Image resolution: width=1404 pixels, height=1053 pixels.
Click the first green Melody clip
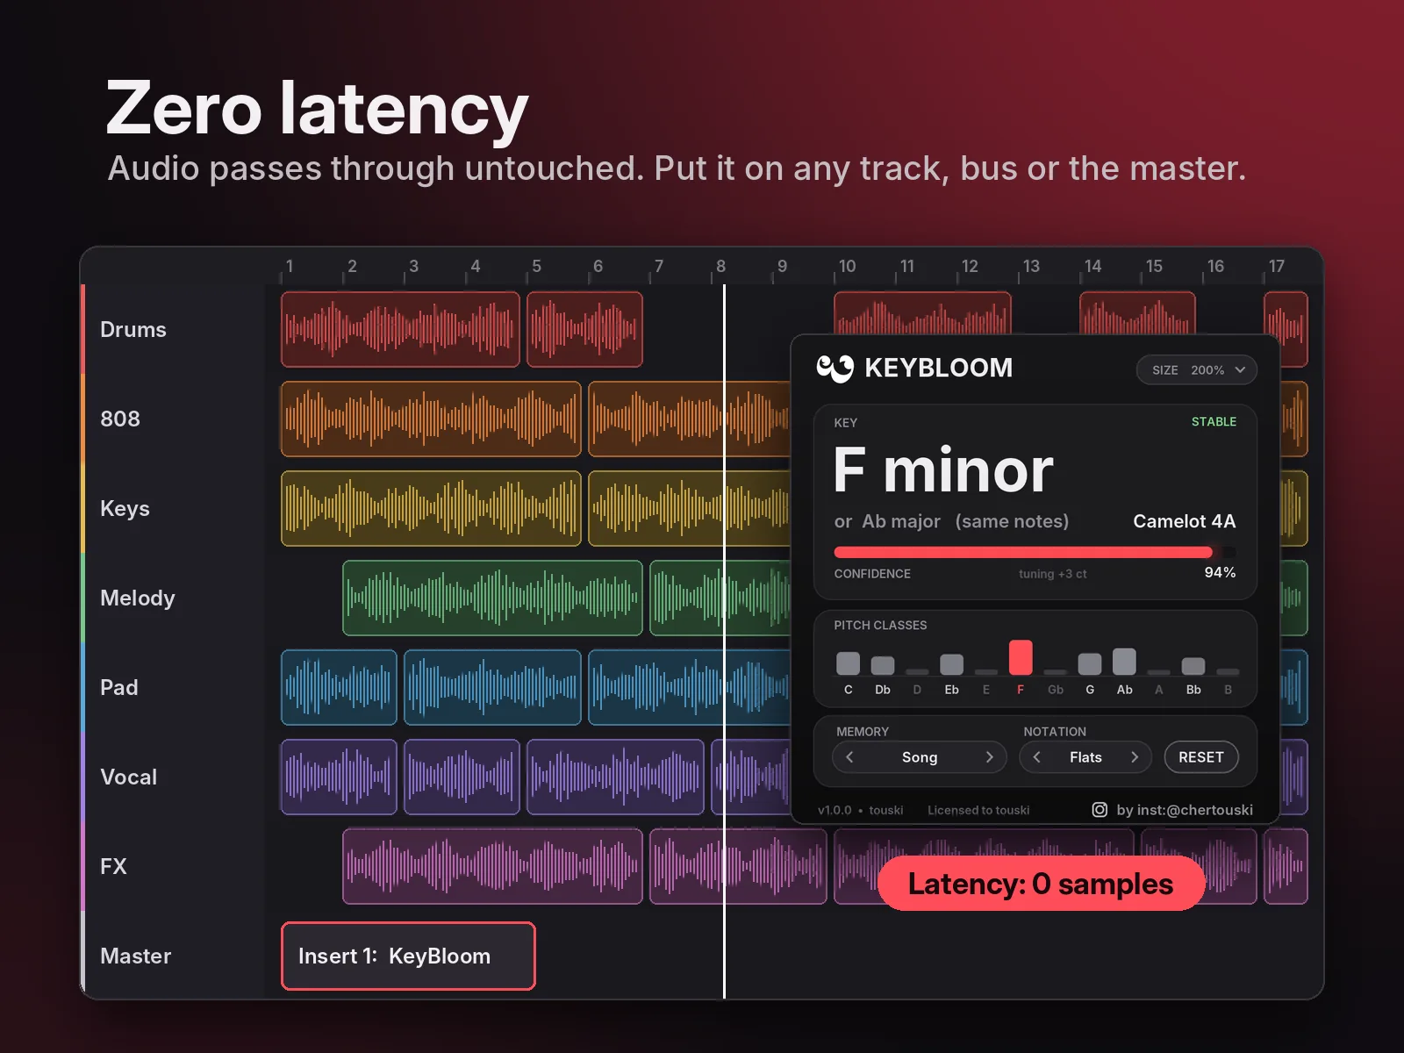[492, 598]
